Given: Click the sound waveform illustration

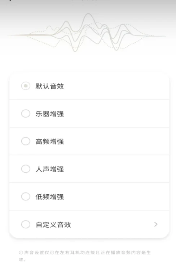Looking at the screenshot, I should tap(87, 33).
